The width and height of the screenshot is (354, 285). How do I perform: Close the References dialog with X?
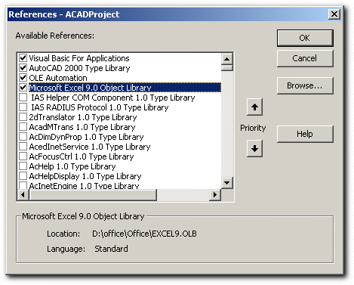334,14
